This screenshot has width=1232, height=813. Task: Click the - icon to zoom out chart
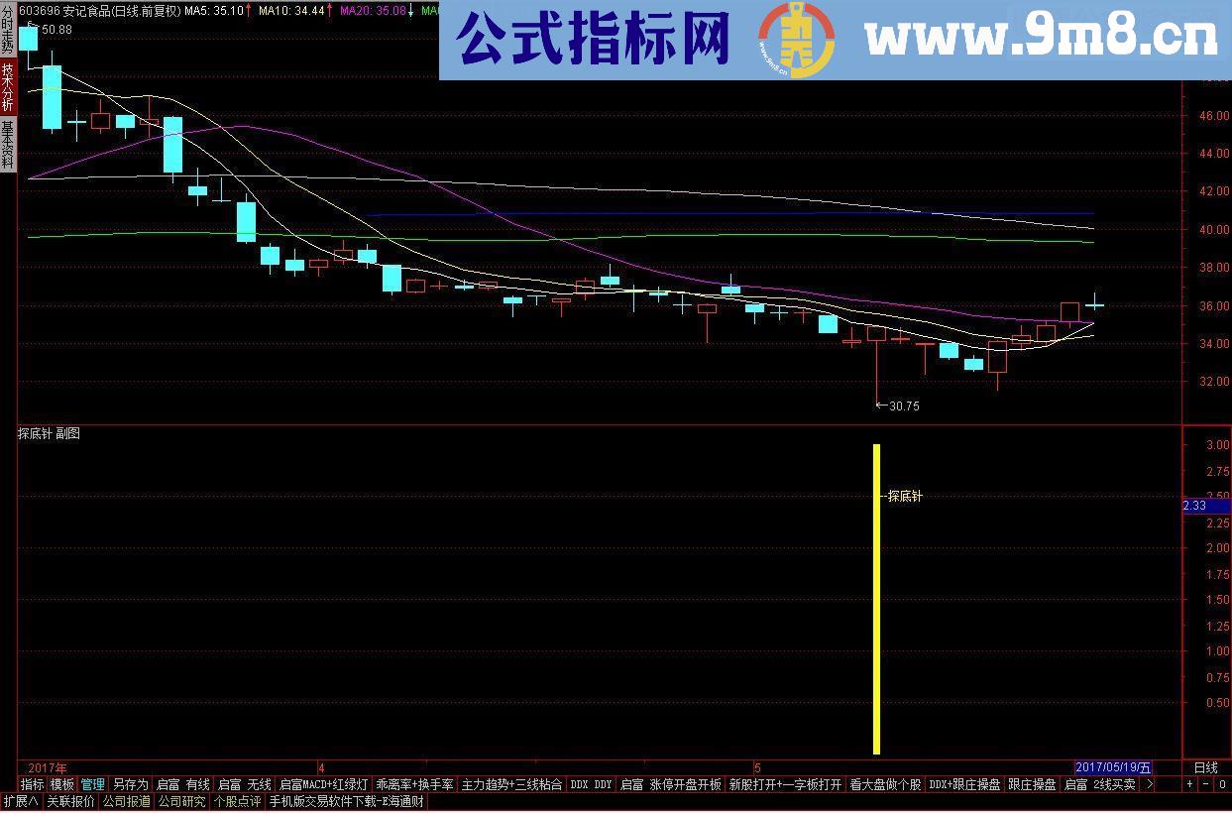pyautogui.click(x=1206, y=784)
